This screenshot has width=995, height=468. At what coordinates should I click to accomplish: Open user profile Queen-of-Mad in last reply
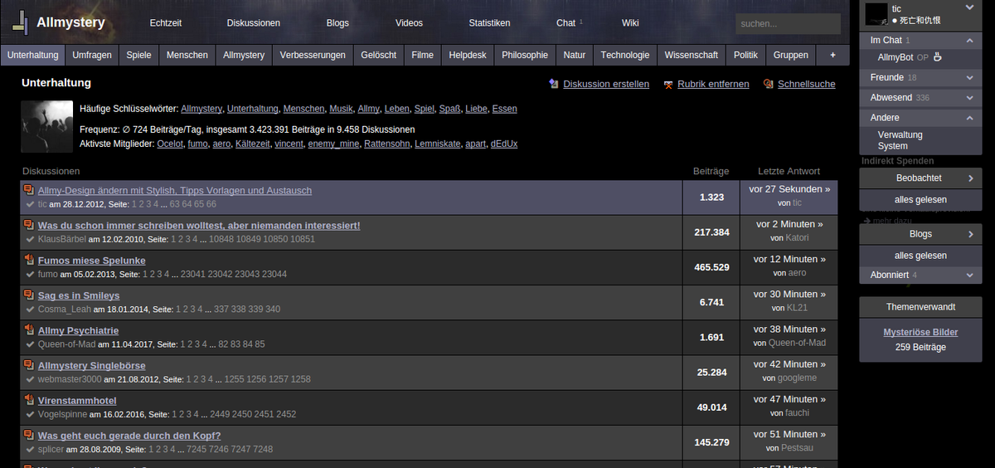pos(798,343)
